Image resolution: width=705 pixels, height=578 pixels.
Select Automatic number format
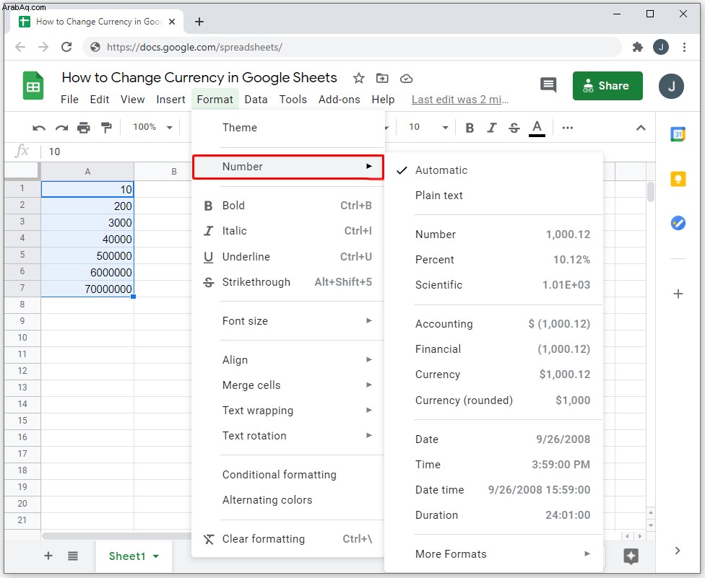point(493,170)
